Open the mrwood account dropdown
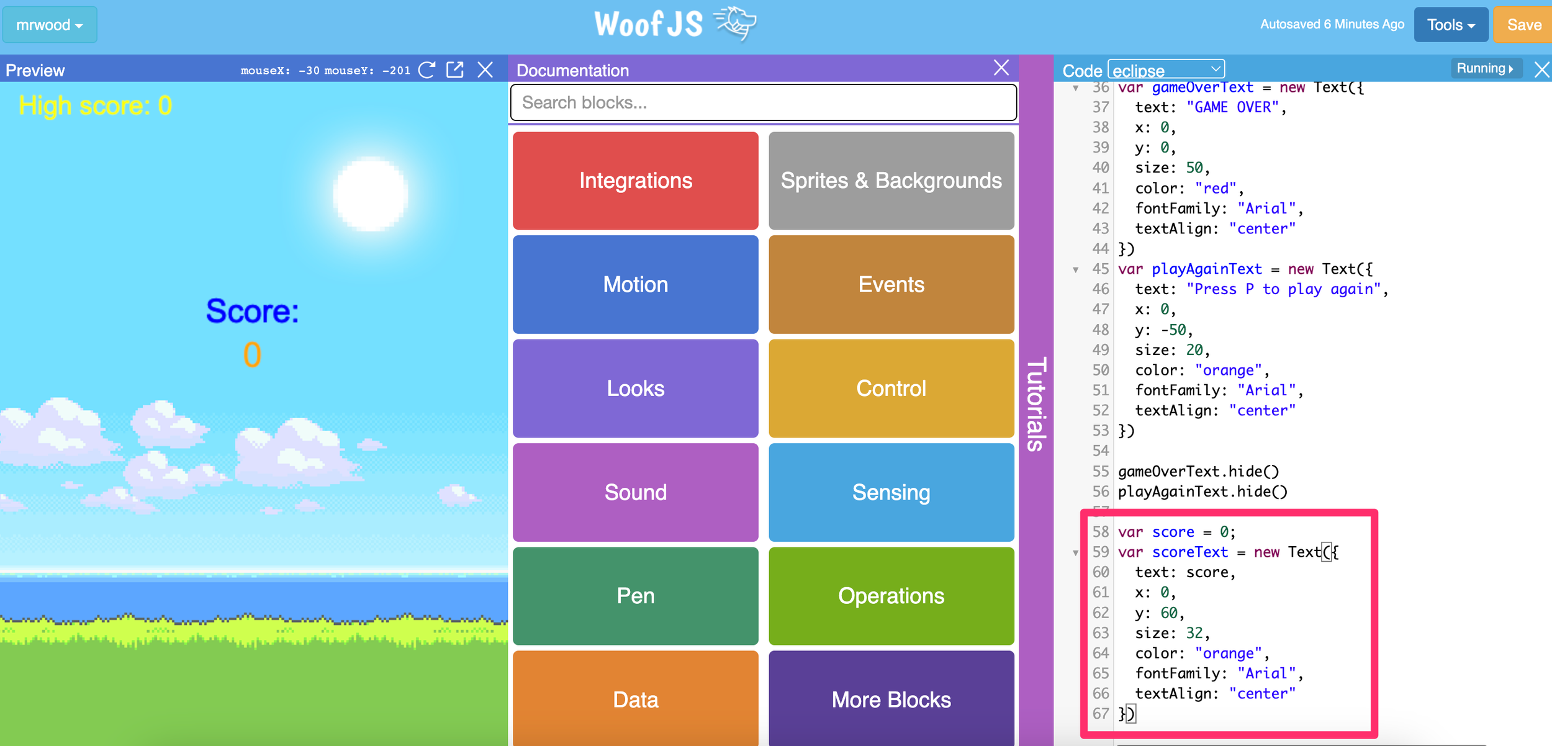The width and height of the screenshot is (1552, 746). tap(49, 25)
